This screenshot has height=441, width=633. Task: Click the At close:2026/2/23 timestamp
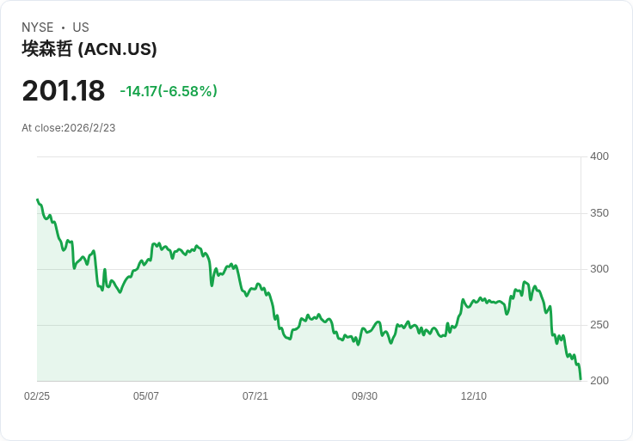tap(69, 128)
